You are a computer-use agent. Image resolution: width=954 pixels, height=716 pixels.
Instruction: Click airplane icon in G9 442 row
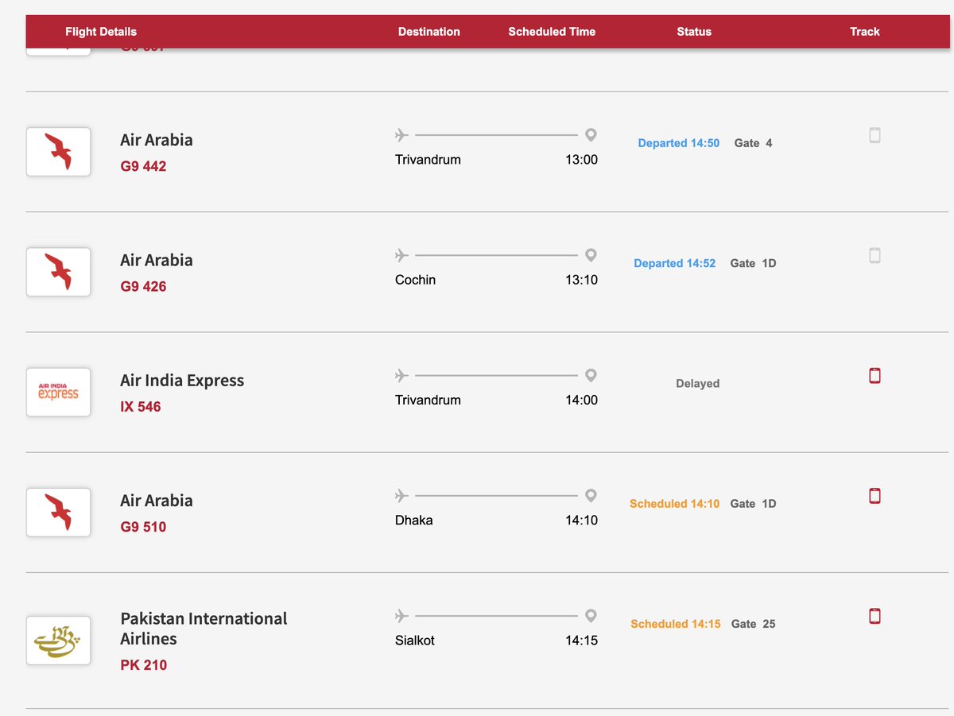[401, 135]
